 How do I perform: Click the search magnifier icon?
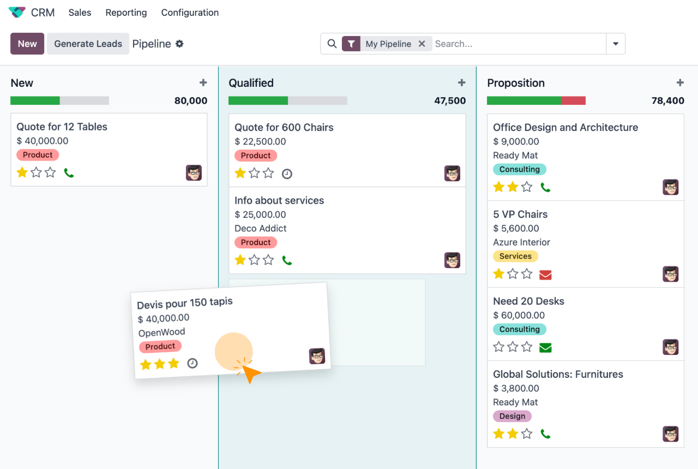pyautogui.click(x=332, y=43)
